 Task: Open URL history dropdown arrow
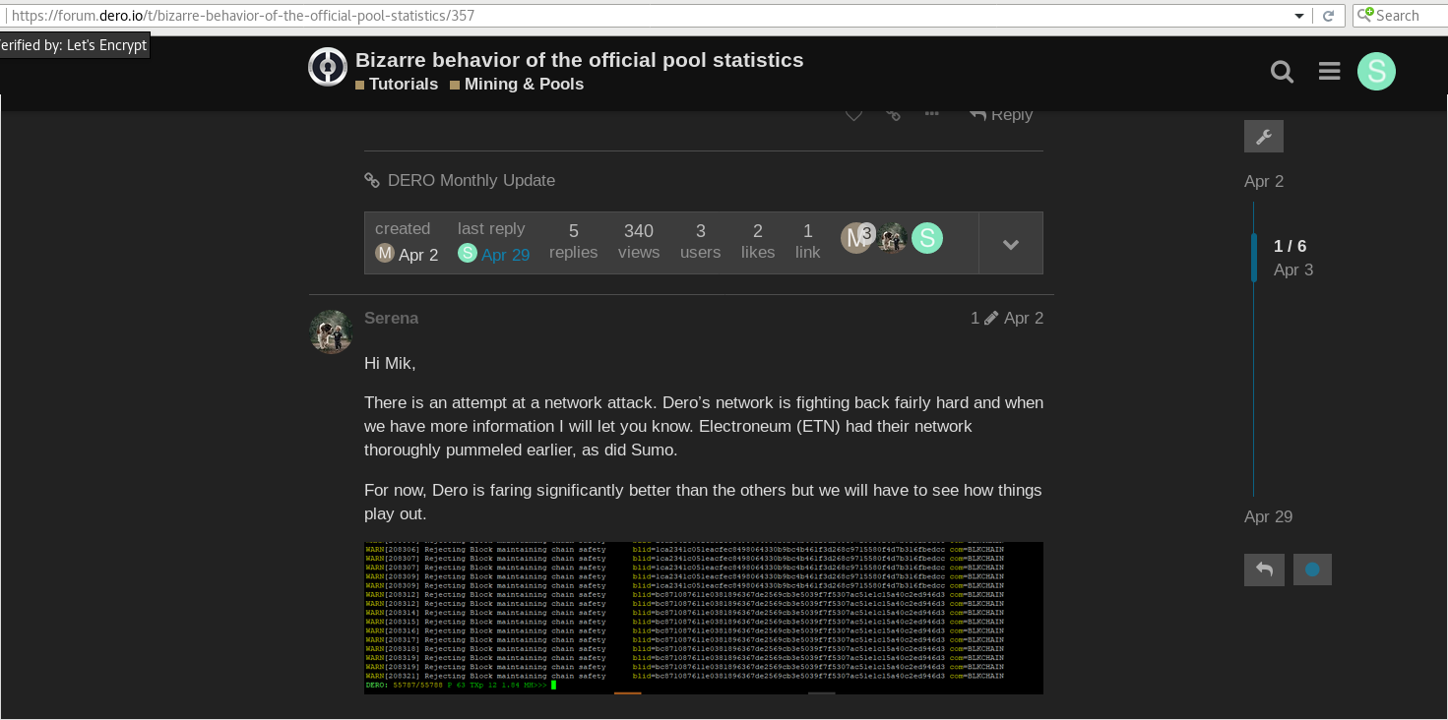tap(1299, 16)
